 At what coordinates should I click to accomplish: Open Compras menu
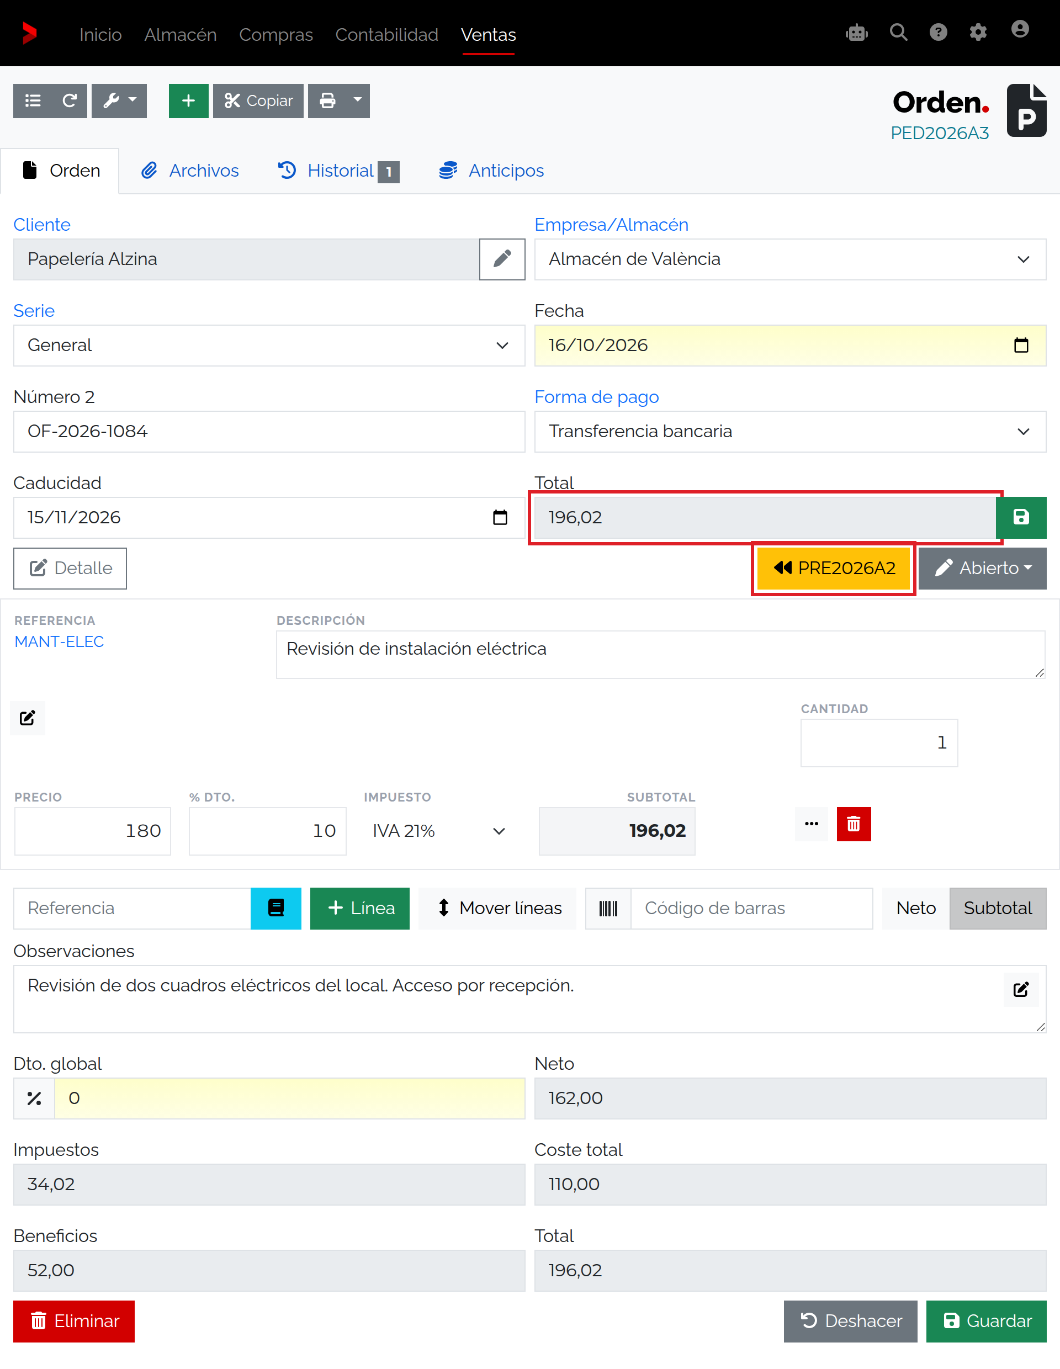point(276,34)
